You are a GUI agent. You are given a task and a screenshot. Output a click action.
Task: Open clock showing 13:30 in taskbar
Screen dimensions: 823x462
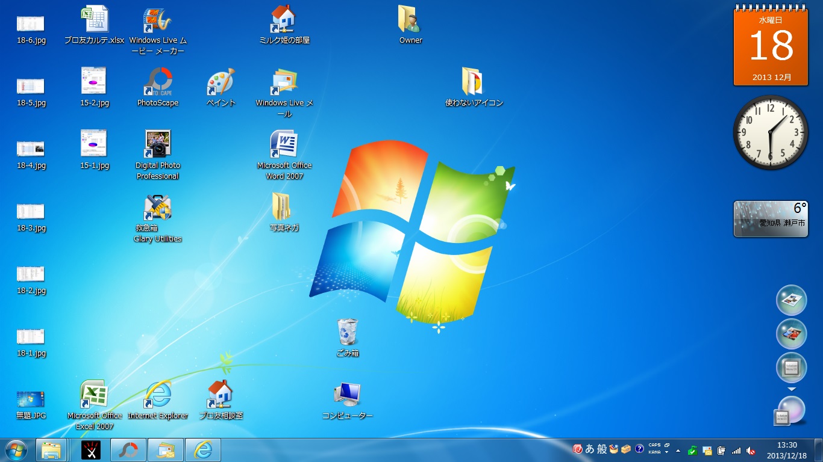tap(787, 450)
